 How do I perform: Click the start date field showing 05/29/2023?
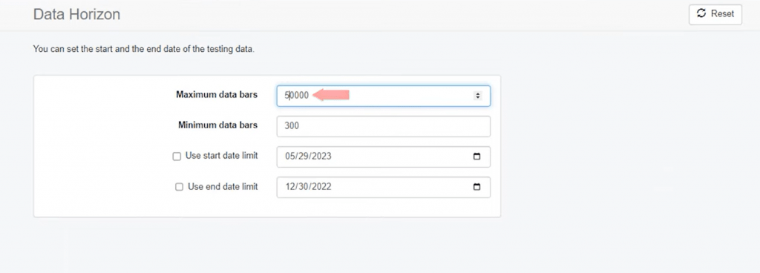pos(384,157)
